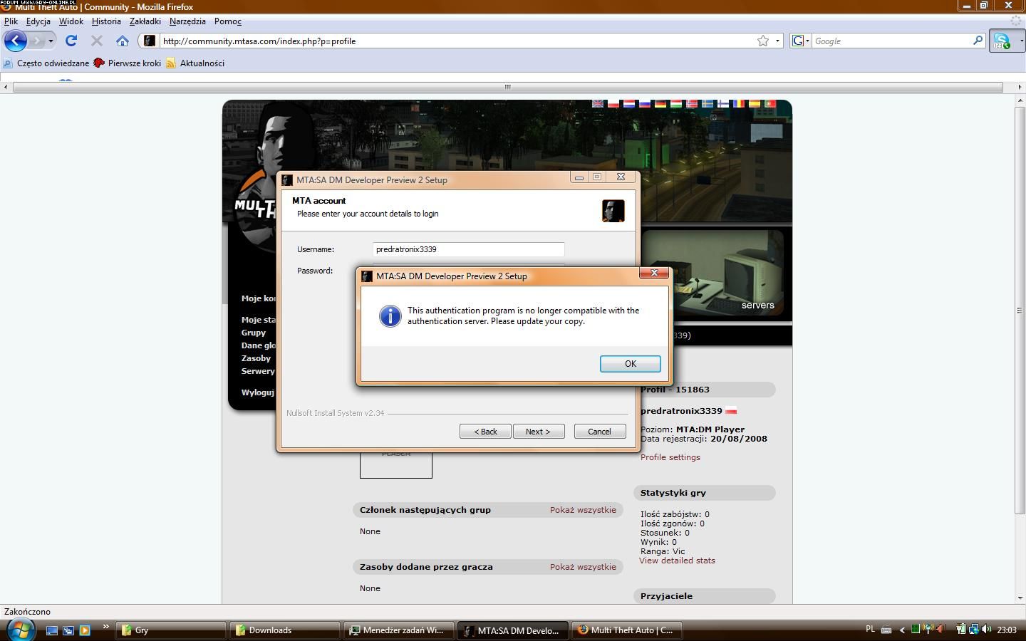Show hidden tray icons arrow
This screenshot has width=1026, height=641.
(x=902, y=630)
